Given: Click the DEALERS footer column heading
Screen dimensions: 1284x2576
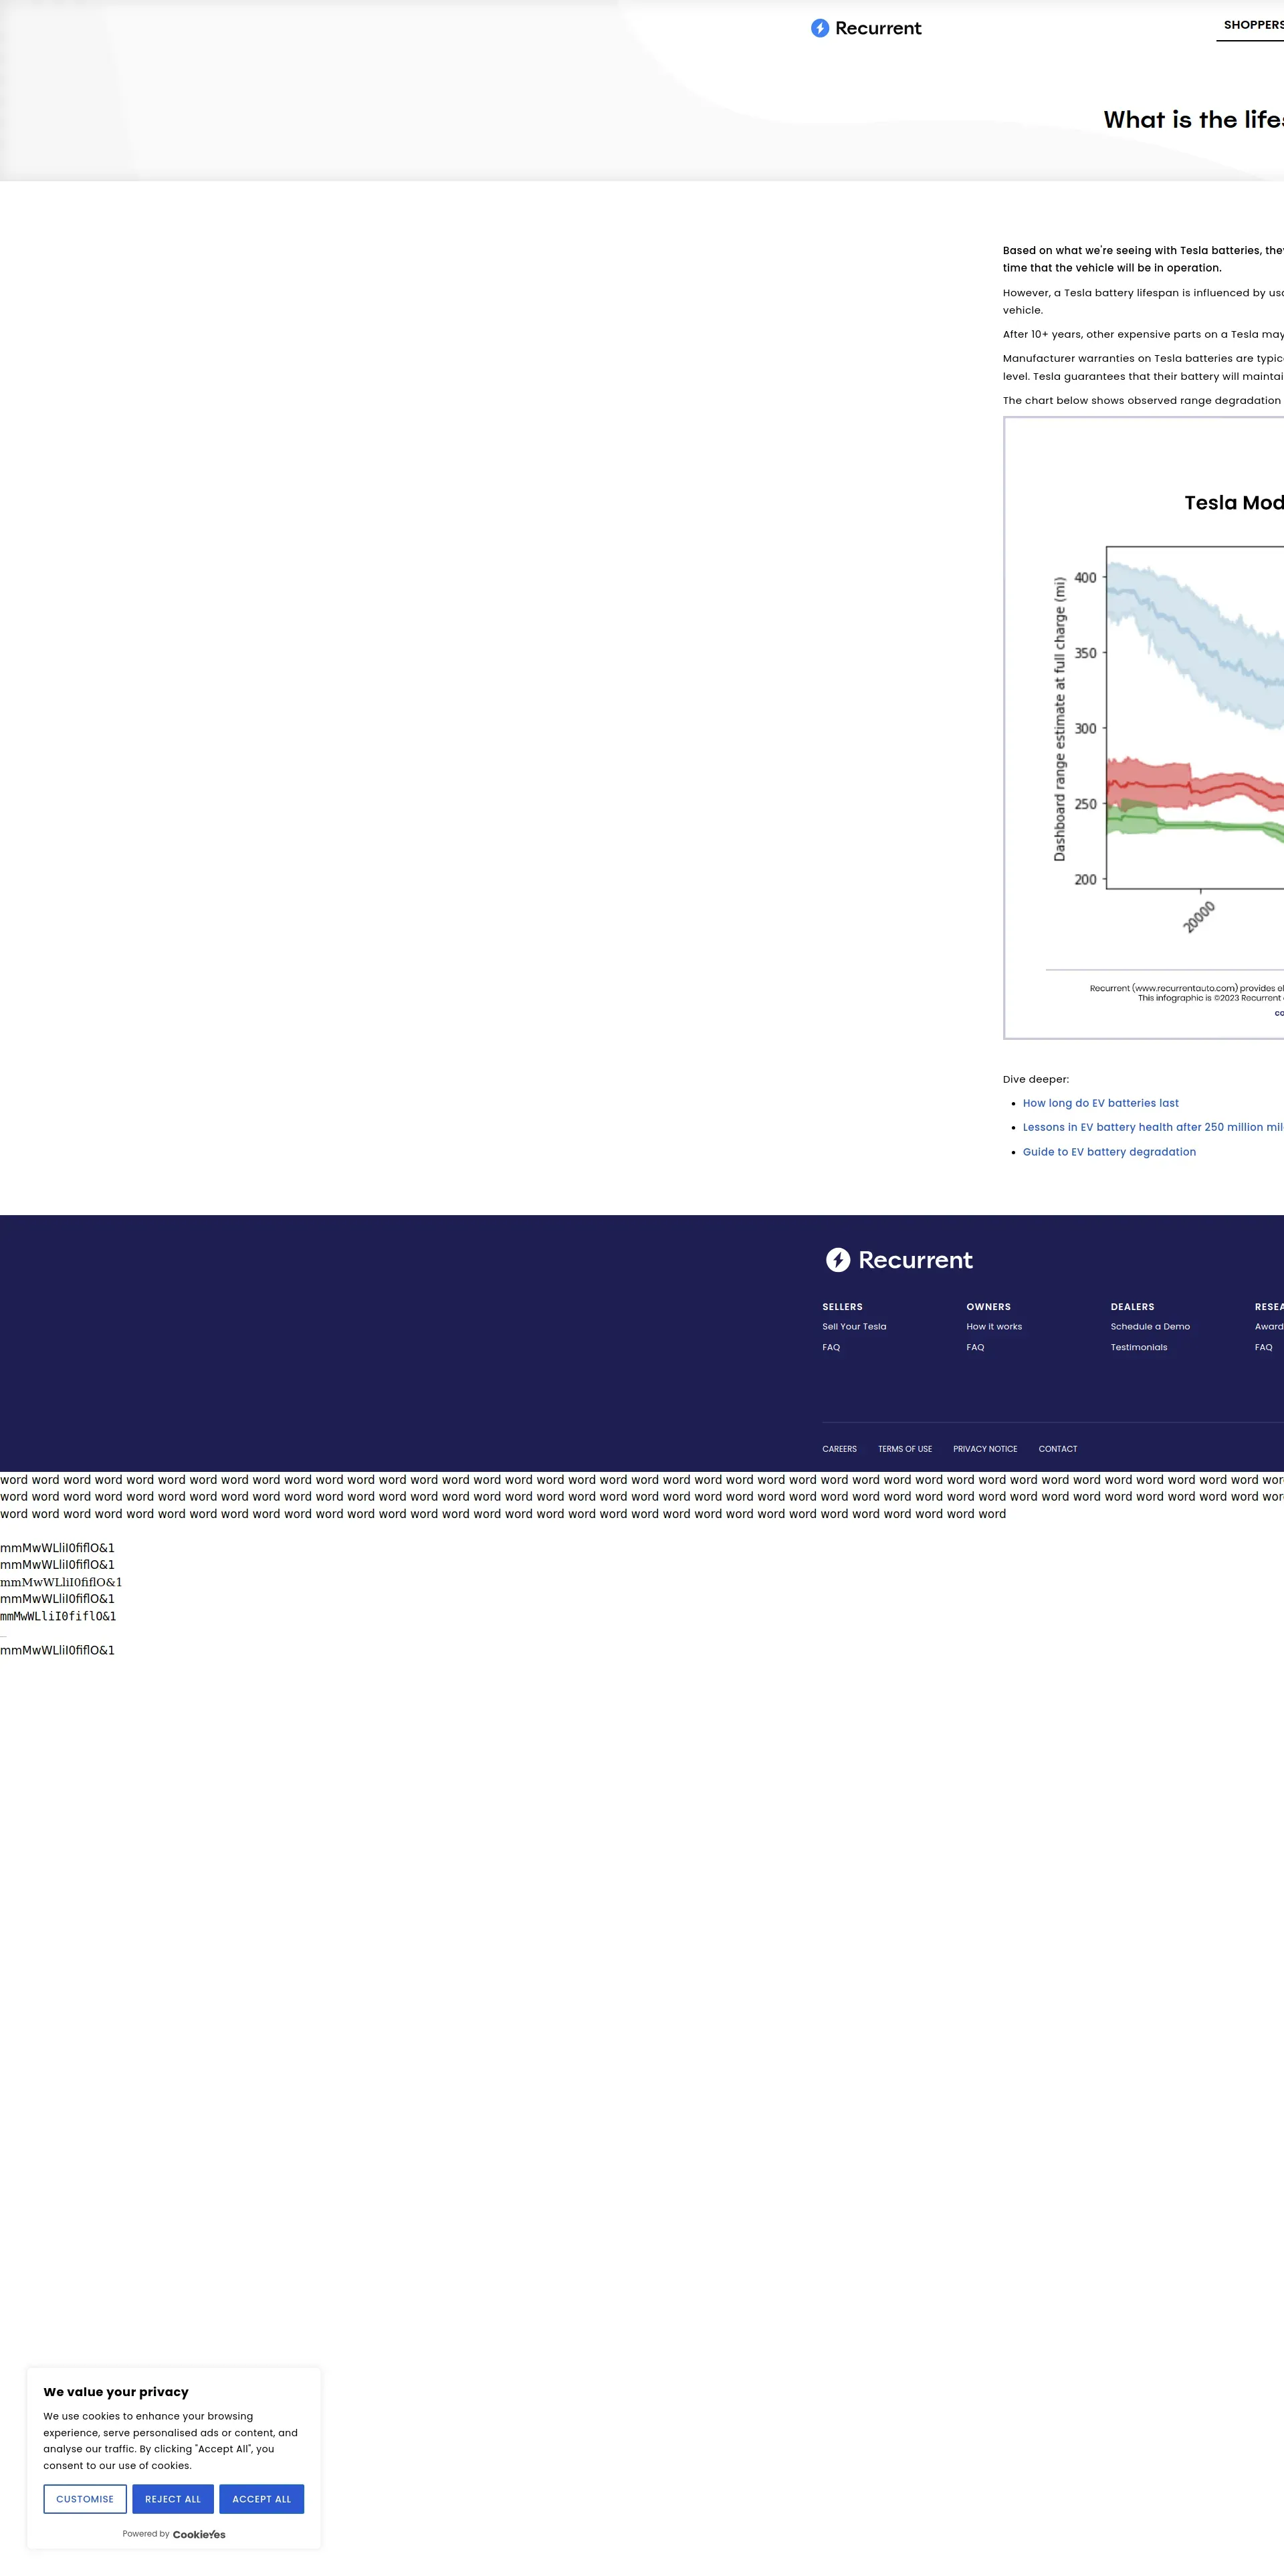Looking at the screenshot, I should click(1132, 1307).
